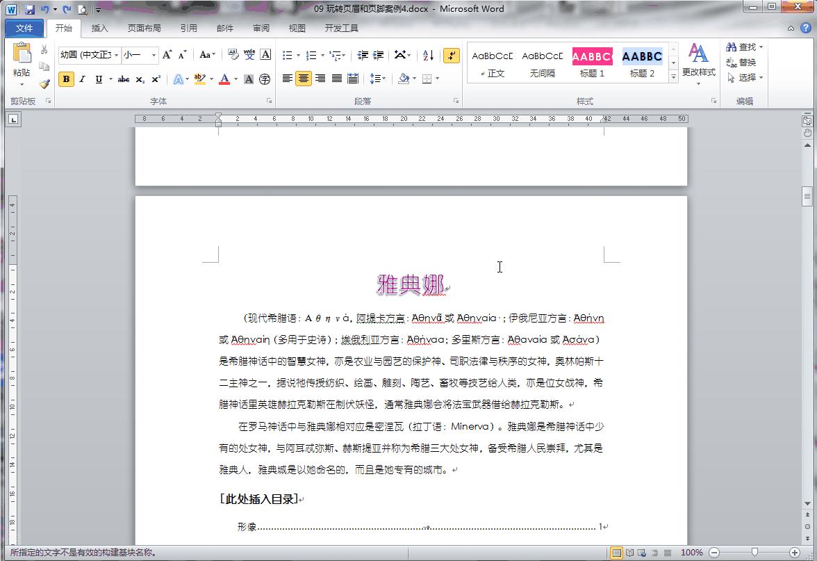
Task: Toggle bold formatting in the font group
Action: coord(65,79)
